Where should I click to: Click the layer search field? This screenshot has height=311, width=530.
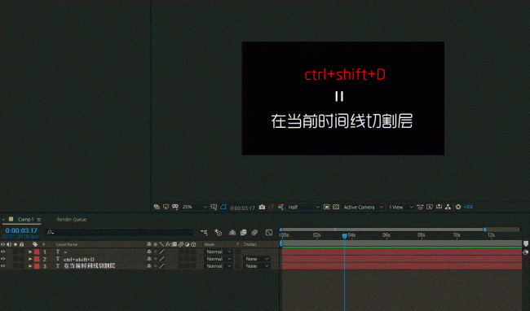[x=119, y=232]
